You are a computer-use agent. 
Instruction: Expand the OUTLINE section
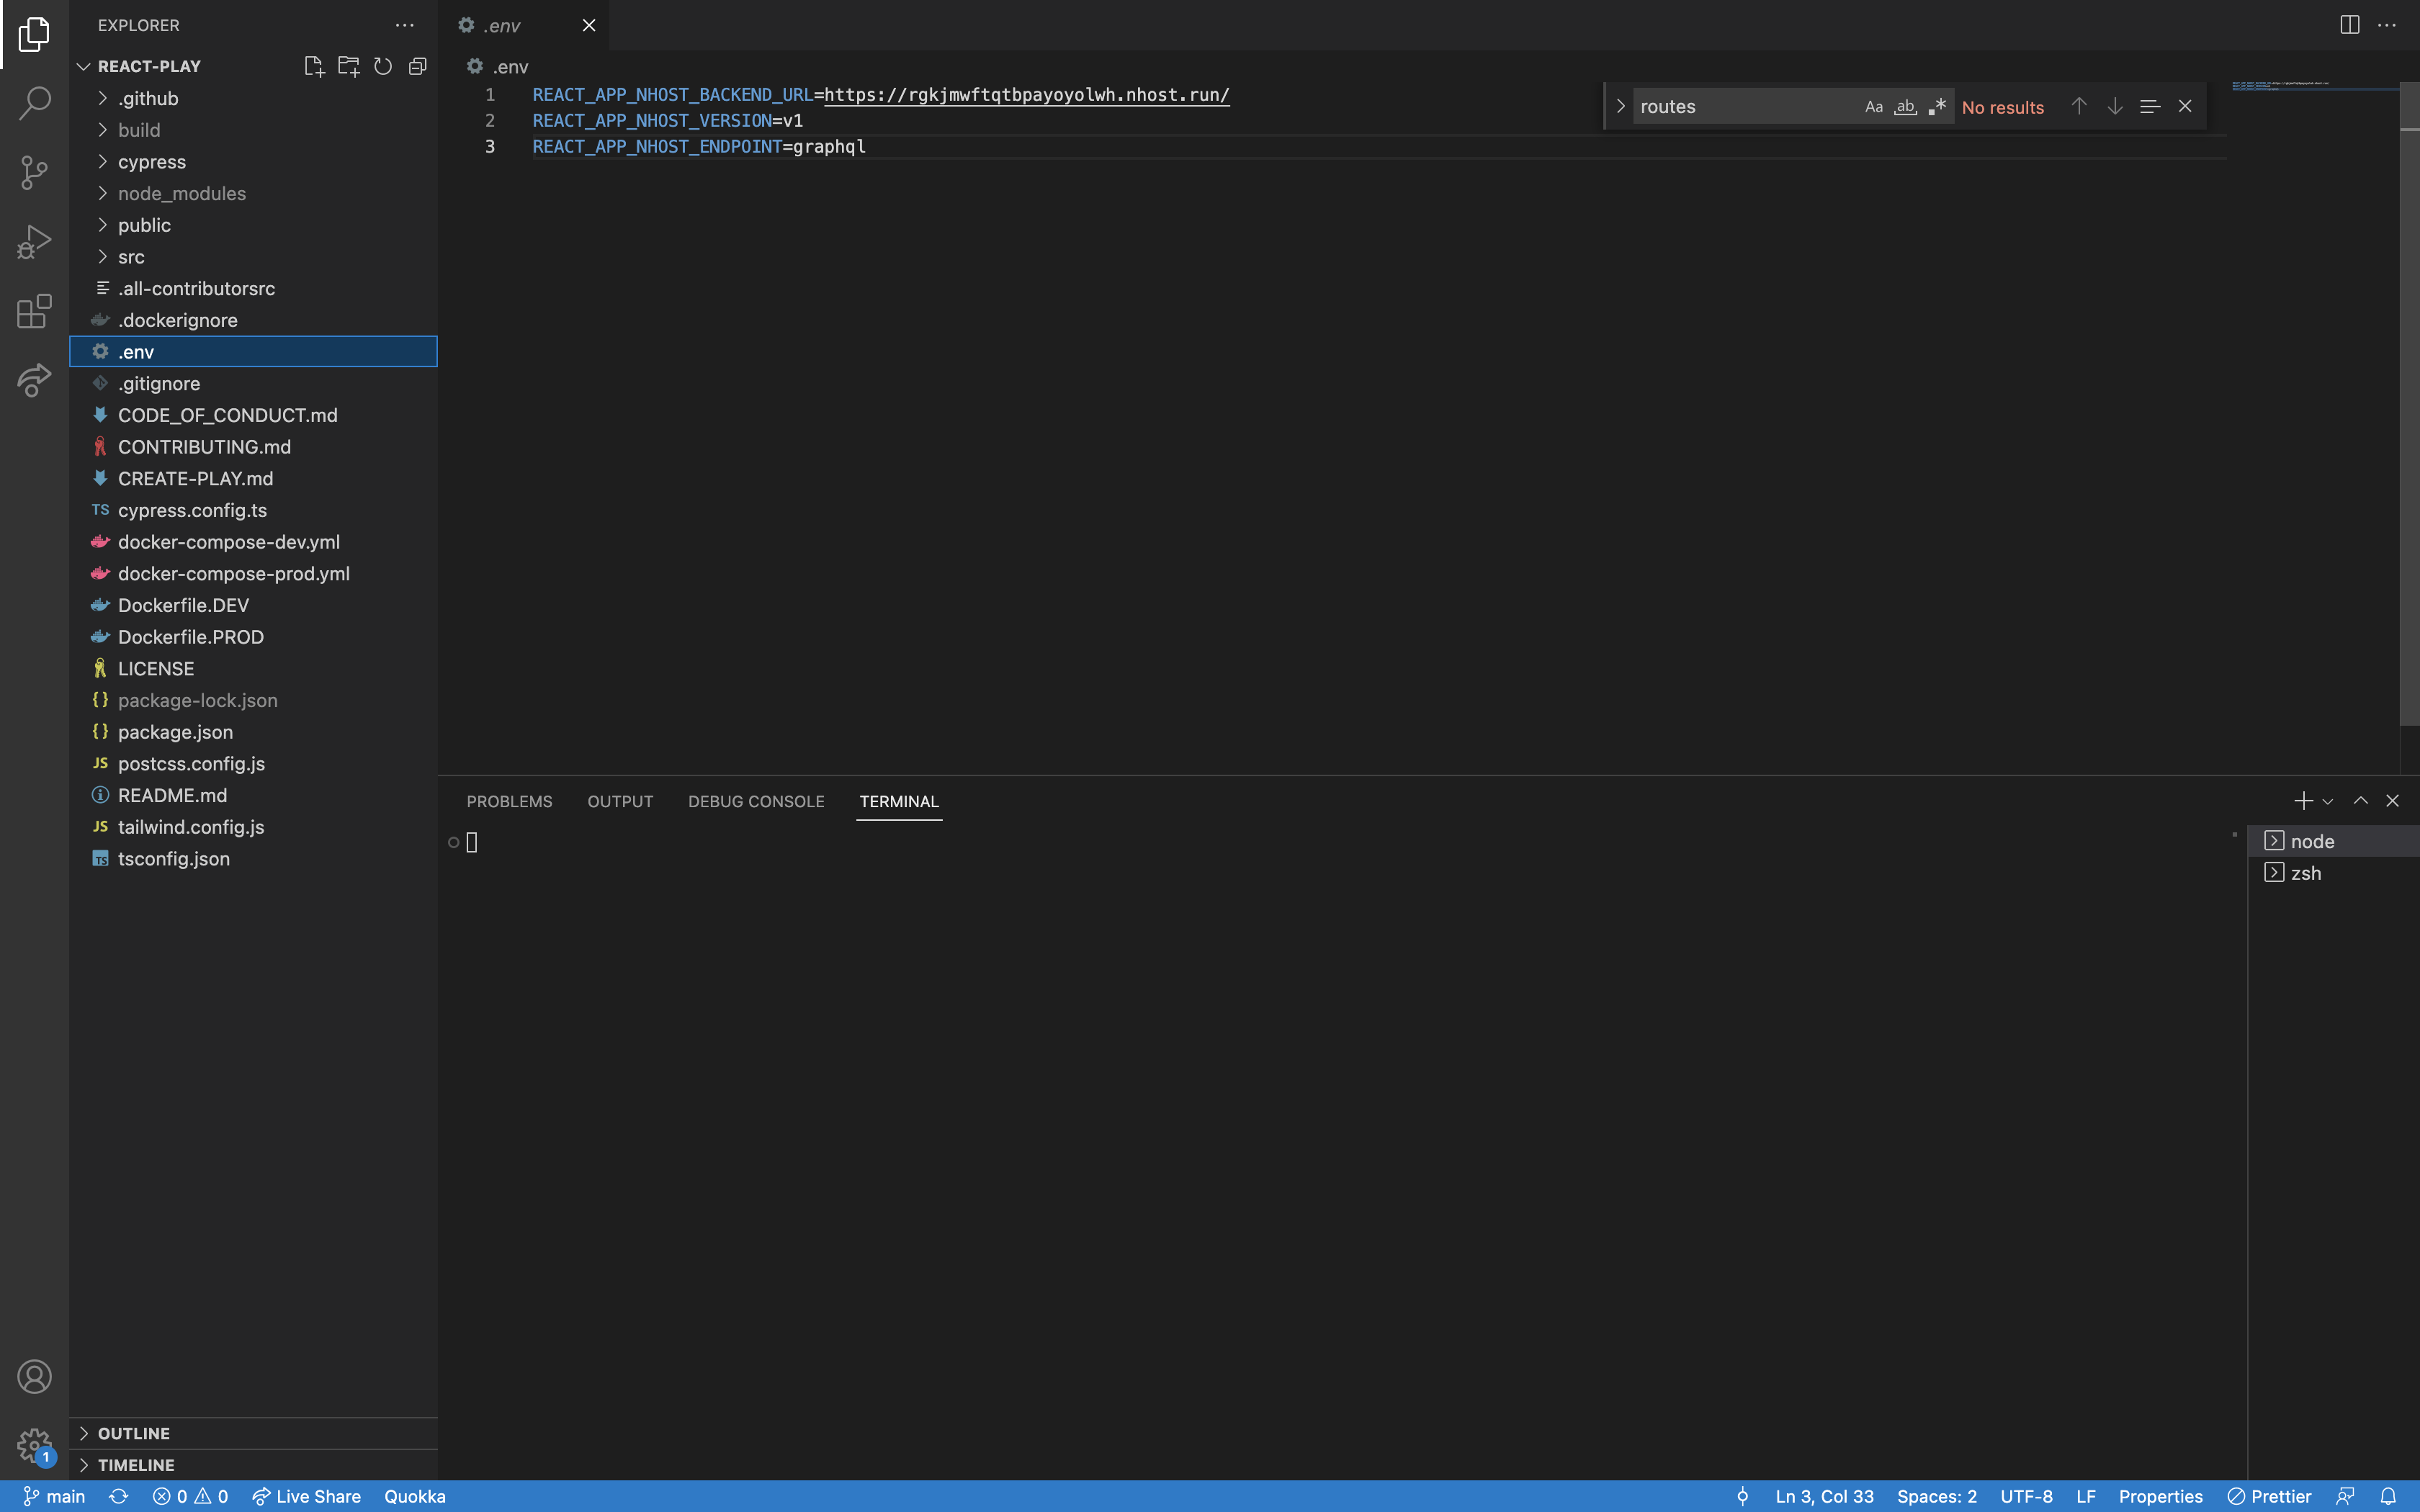(x=134, y=1433)
